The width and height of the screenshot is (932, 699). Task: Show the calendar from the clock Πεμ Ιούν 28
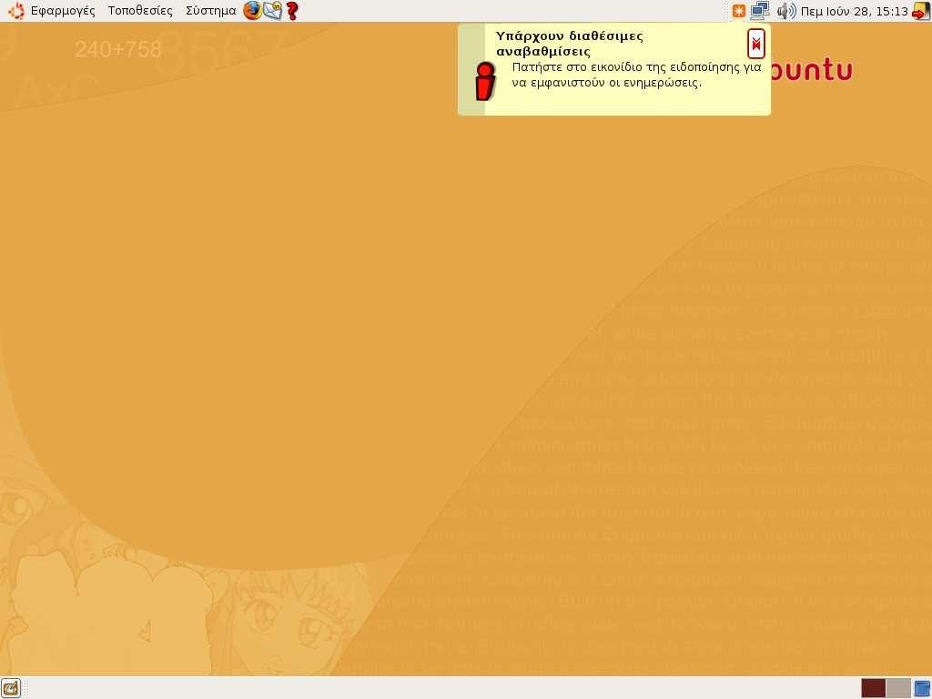click(854, 11)
